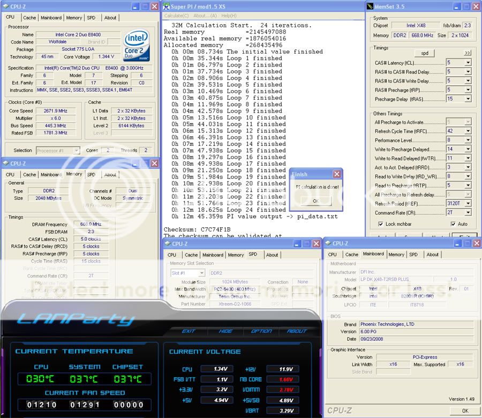Select CPU tab in the CPU-Z SPD window
The width and height of the screenshot is (482, 418).
click(172, 255)
